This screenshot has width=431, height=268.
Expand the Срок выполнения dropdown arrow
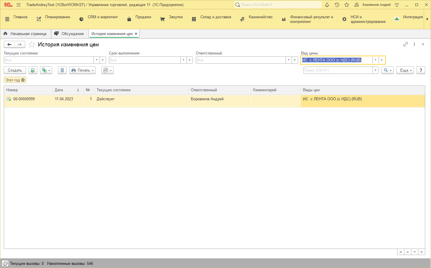pyautogui.click(x=183, y=60)
